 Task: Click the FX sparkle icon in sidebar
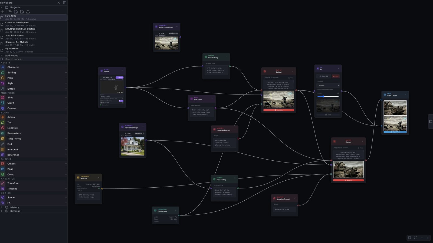pyautogui.click(x=3, y=203)
